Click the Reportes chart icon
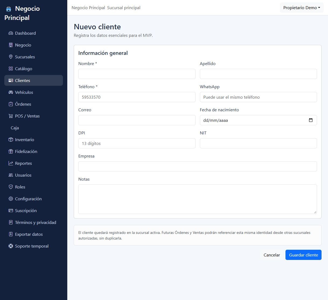 point(11,163)
